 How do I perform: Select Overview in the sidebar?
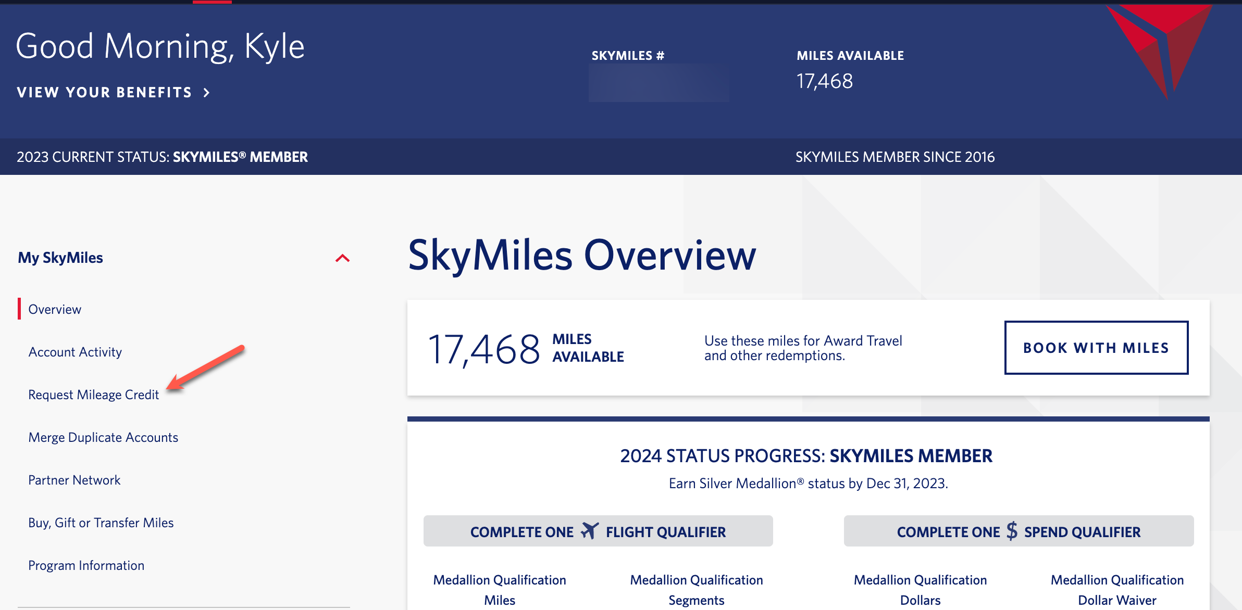(x=54, y=309)
